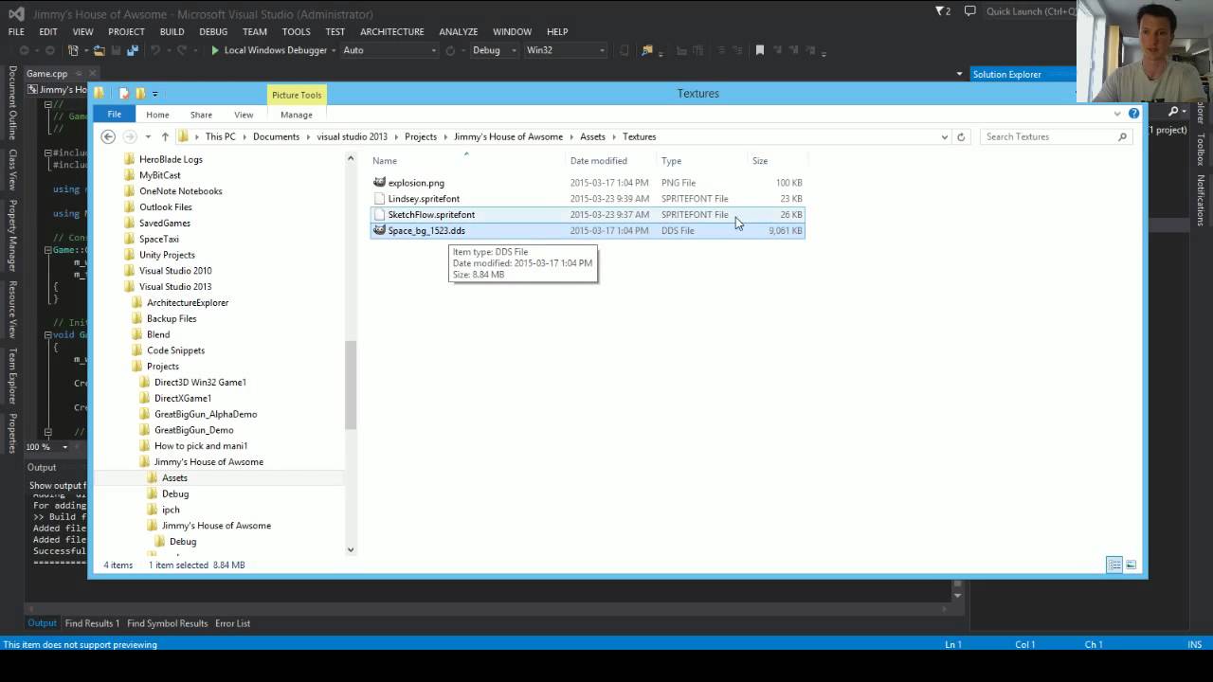The width and height of the screenshot is (1213, 682).
Task: Switch to the Error List tab
Action: coord(232,623)
